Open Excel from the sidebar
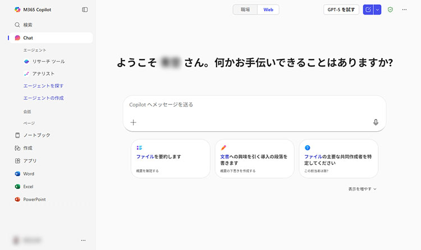421x250 pixels. click(x=28, y=187)
